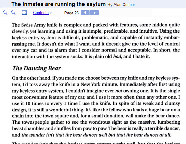Viewport: 186px width, 144px height.
Task: Click the zoom out magnifier icon
Action: (x=5, y=13)
